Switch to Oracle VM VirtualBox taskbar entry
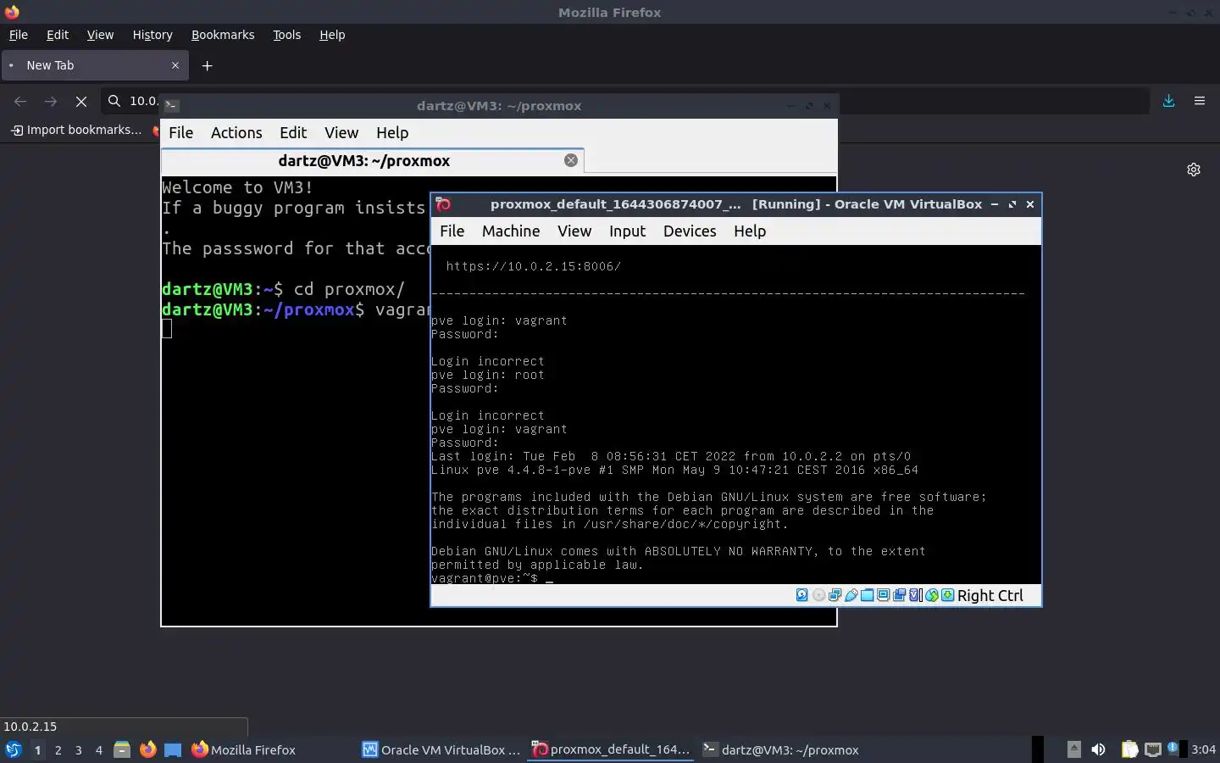This screenshot has width=1220, height=763. (441, 749)
